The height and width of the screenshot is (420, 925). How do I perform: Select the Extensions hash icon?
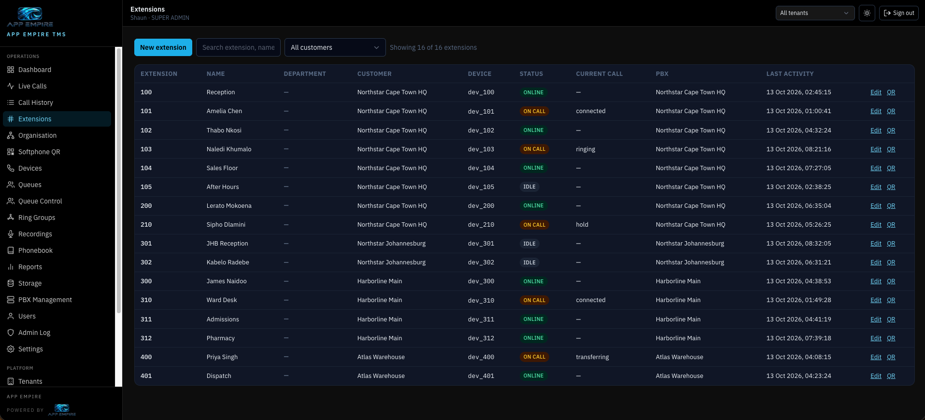tap(11, 119)
